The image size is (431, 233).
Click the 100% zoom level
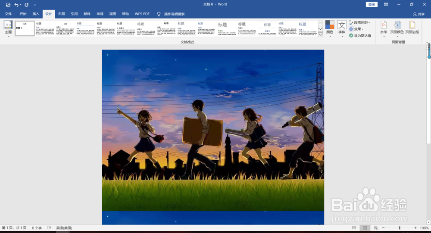point(424,228)
